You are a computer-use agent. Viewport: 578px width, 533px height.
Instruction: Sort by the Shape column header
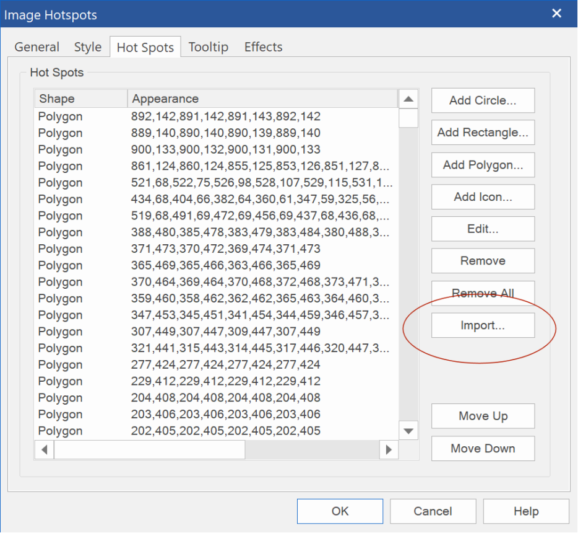coord(81,99)
